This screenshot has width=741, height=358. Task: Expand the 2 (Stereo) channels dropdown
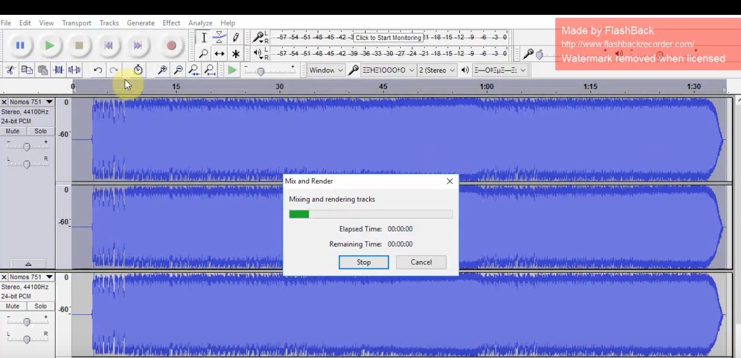436,70
